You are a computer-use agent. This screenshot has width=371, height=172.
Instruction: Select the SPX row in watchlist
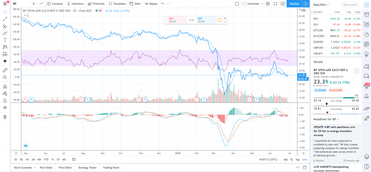336,18
